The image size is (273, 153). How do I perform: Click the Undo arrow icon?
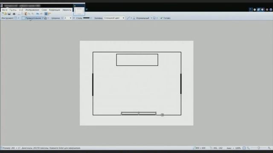click(x=38, y=14)
